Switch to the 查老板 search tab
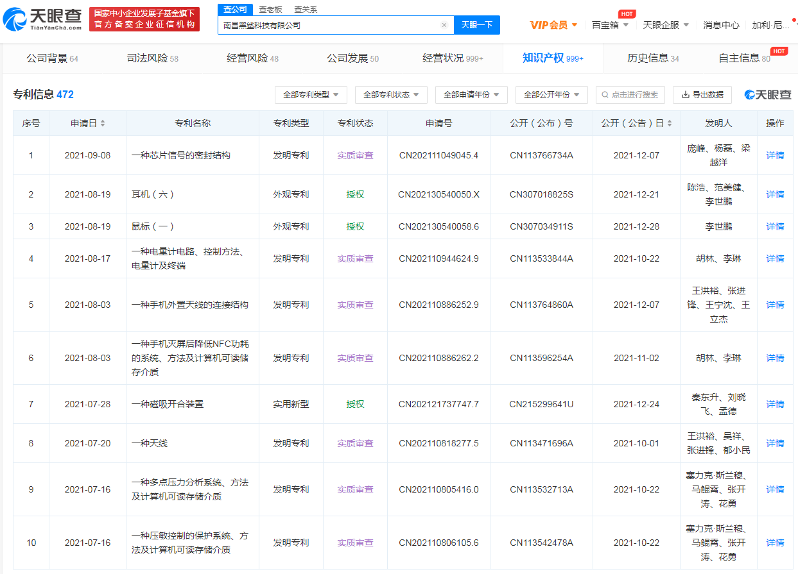This screenshot has width=798, height=574. click(270, 9)
